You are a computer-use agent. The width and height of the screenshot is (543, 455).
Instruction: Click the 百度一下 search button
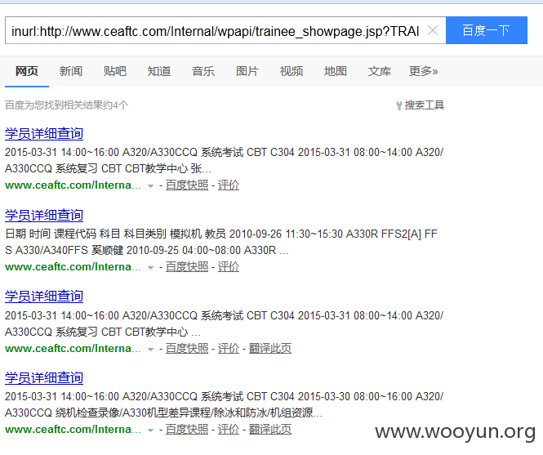[x=486, y=30]
